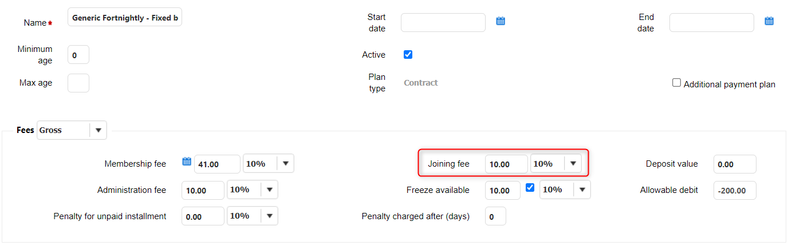Open the Freeze available tax rate dropdown

[x=582, y=189]
